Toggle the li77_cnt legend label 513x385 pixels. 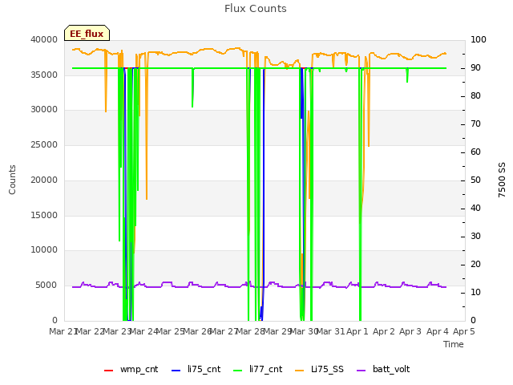[265, 369]
